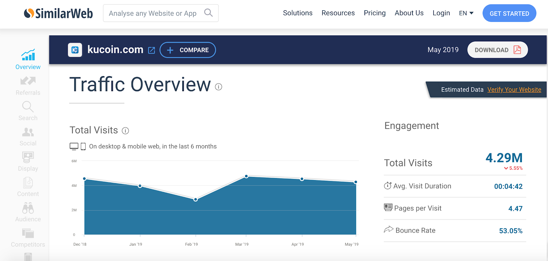
Task: Open kucoin.com via the external link icon
Action: click(x=151, y=50)
